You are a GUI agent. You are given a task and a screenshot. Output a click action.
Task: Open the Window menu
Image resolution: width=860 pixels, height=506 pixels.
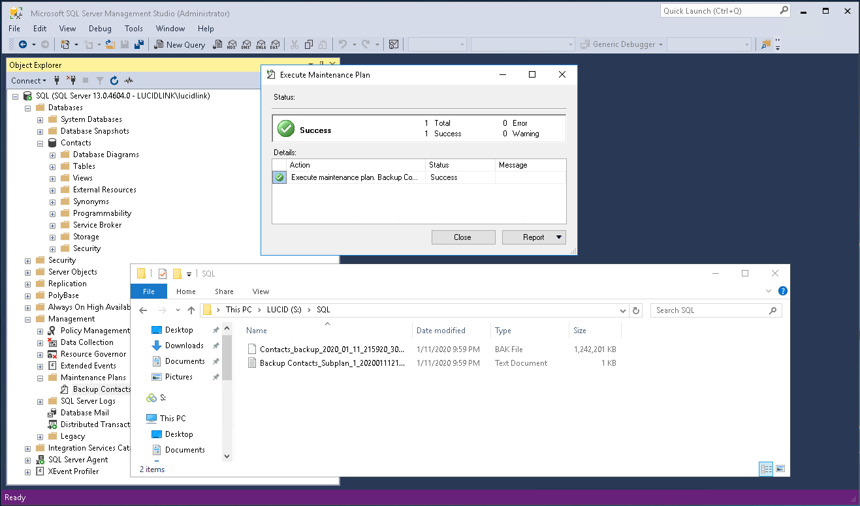[x=170, y=29]
